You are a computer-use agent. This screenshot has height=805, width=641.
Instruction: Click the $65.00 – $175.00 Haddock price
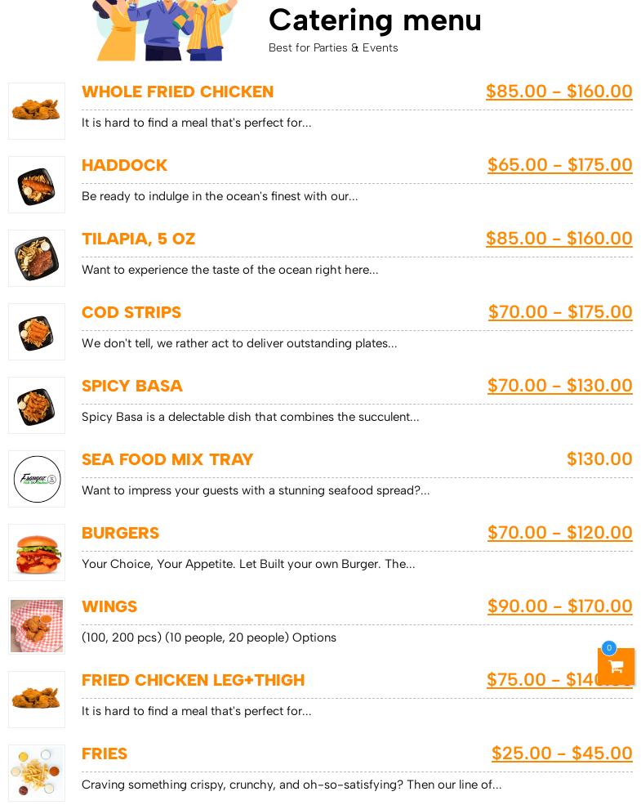pos(559,165)
